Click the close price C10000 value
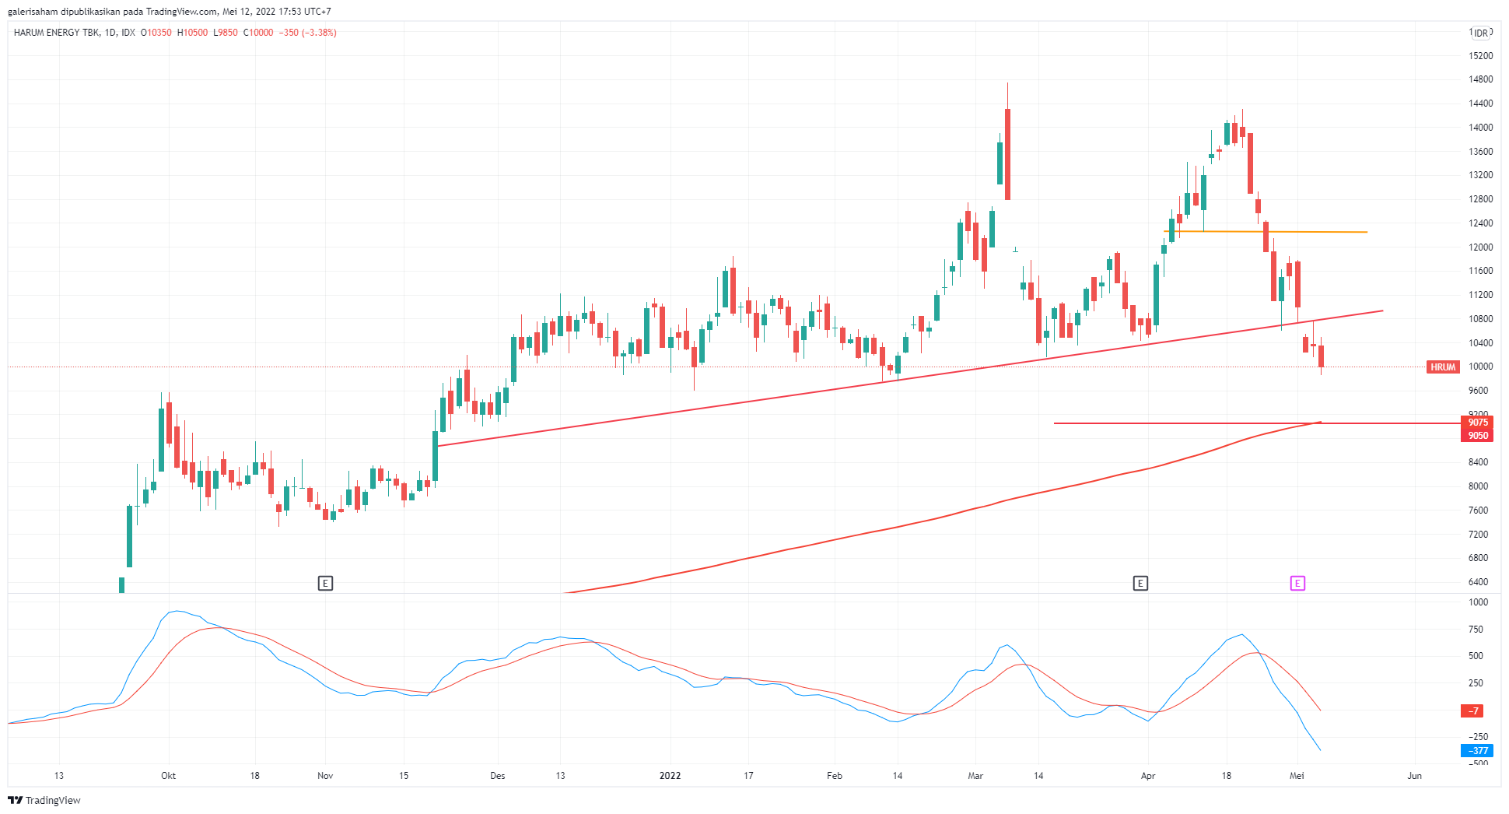 259,33
